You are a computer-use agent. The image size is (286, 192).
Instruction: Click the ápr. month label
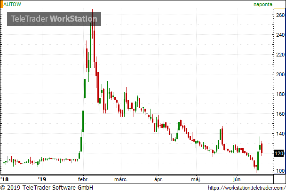[159, 179]
